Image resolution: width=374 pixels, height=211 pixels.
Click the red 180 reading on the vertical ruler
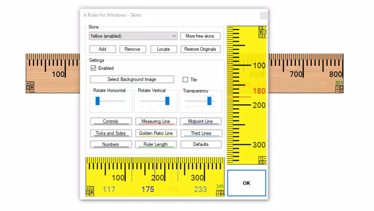259,91
